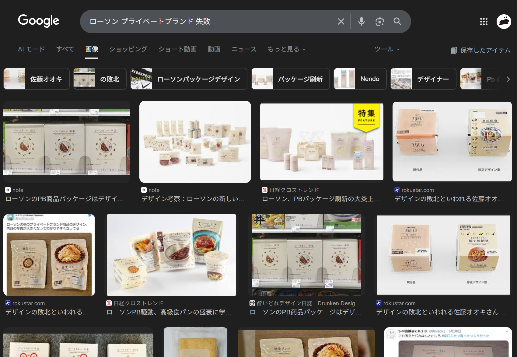The height and width of the screenshot is (357, 517).
Task: Open the ショッピング tab
Action: coord(128,49)
